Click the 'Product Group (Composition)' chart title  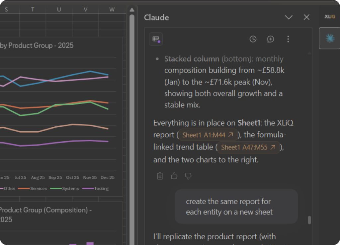[x=45, y=214]
